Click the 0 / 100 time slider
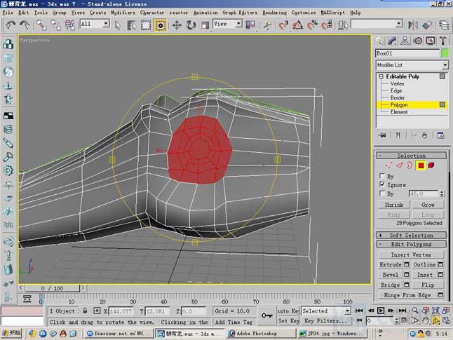 [x=52, y=288]
